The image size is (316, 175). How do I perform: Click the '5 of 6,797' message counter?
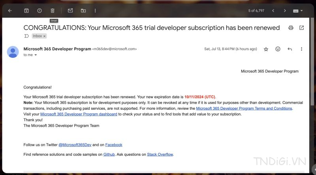pos(256,11)
